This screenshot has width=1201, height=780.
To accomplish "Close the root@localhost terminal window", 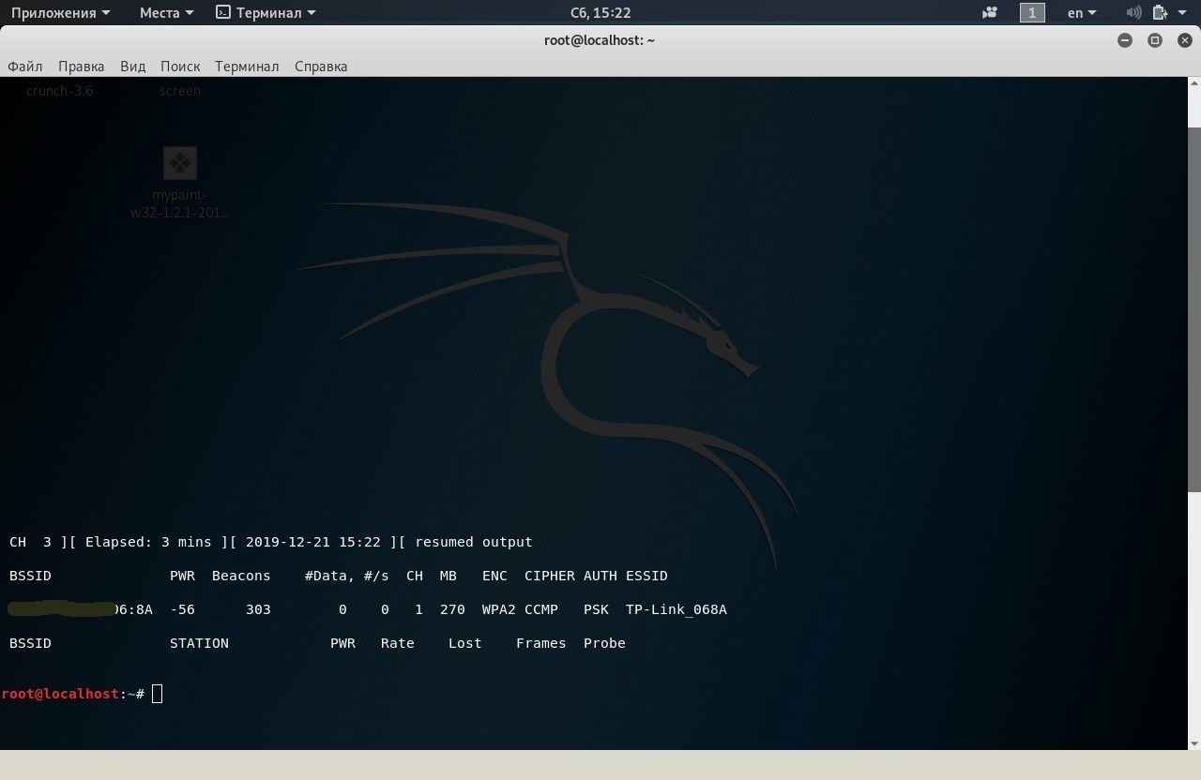I will [x=1184, y=40].
